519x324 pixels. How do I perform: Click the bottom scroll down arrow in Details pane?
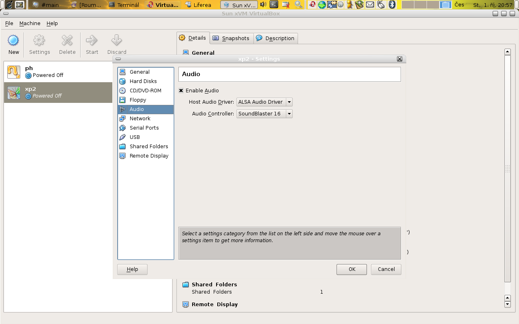[507, 305]
